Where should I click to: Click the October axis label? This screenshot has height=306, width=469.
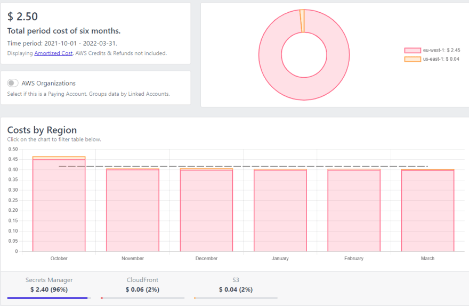coord(59,259)
